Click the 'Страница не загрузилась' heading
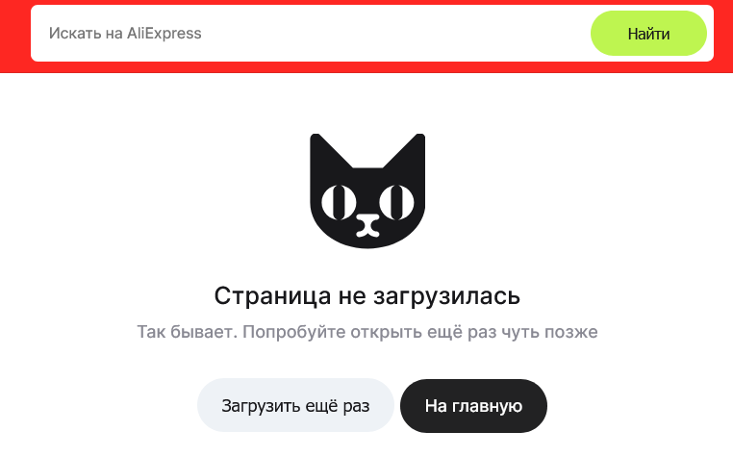 click(x=367, y=296)
